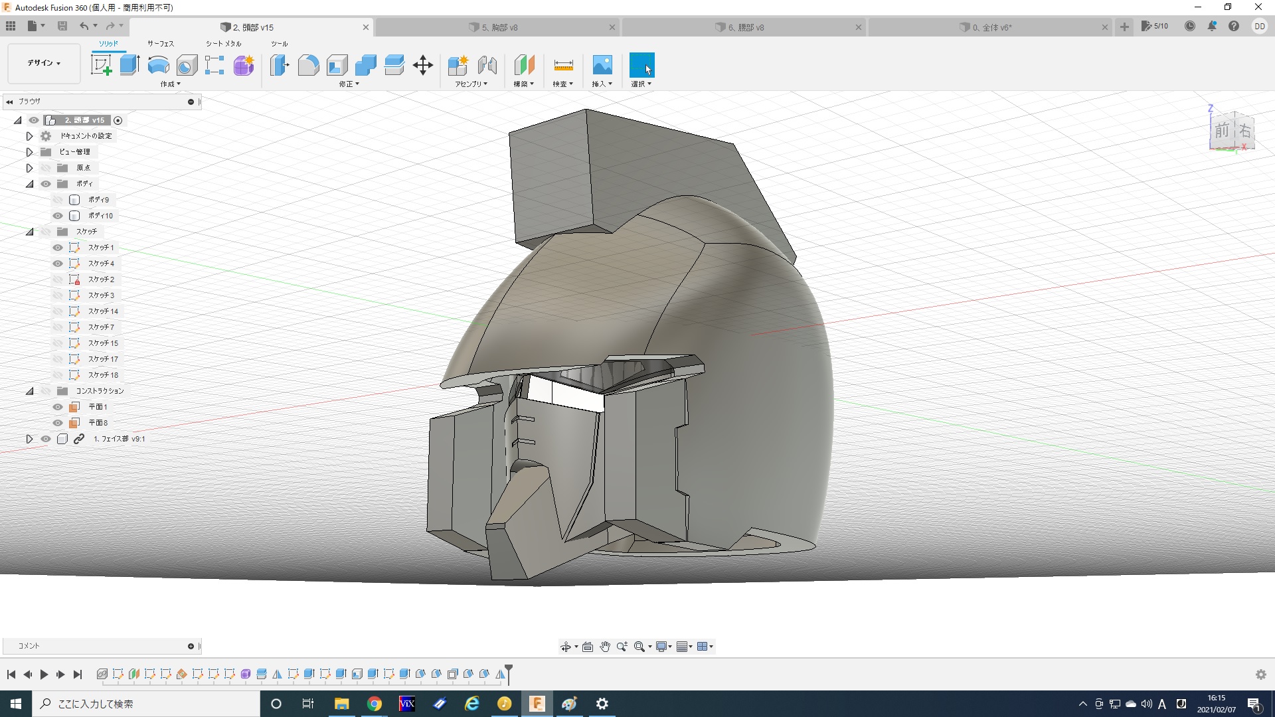
Task: Hide construction plane 平面1
Action: click(x=58, y=407)
